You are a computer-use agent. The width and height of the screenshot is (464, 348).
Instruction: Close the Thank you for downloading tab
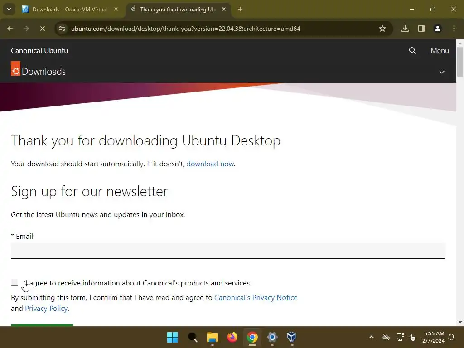pos(224,9)
